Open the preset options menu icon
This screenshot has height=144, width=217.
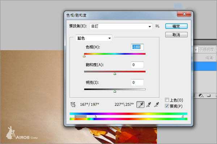point(158,26)
